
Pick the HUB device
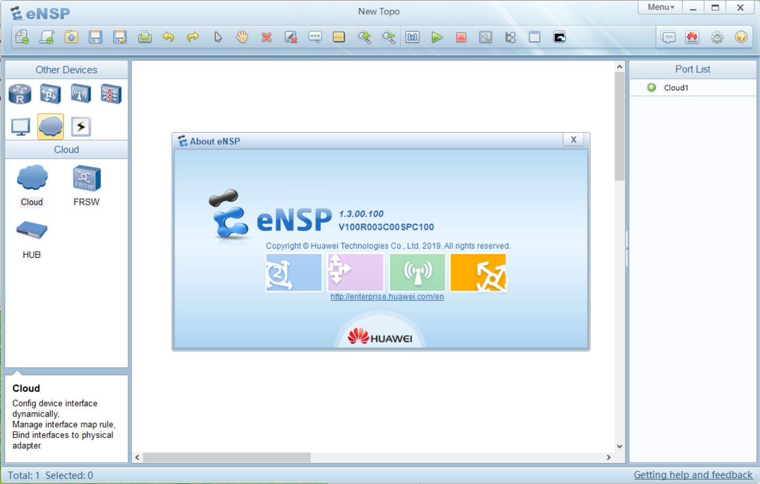point(32,240)
